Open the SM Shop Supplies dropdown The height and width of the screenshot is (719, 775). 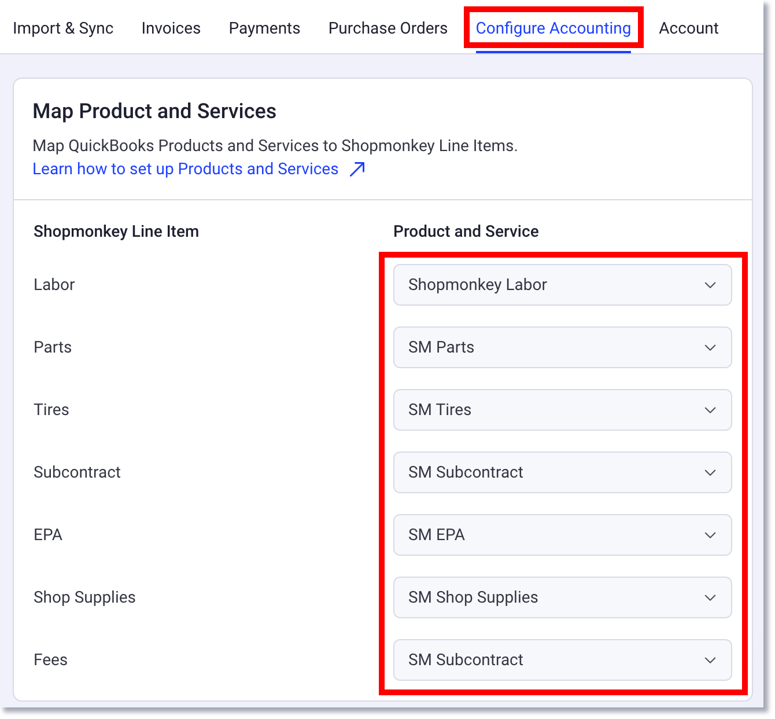click(x=563, y=597)
